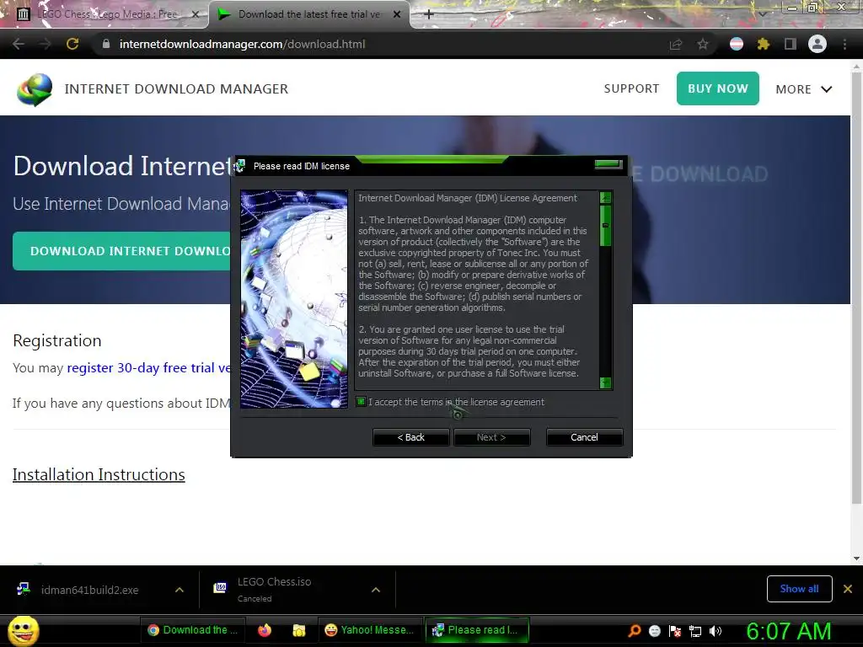
Task: Click Show all downloads
Action: pos(799,589)
